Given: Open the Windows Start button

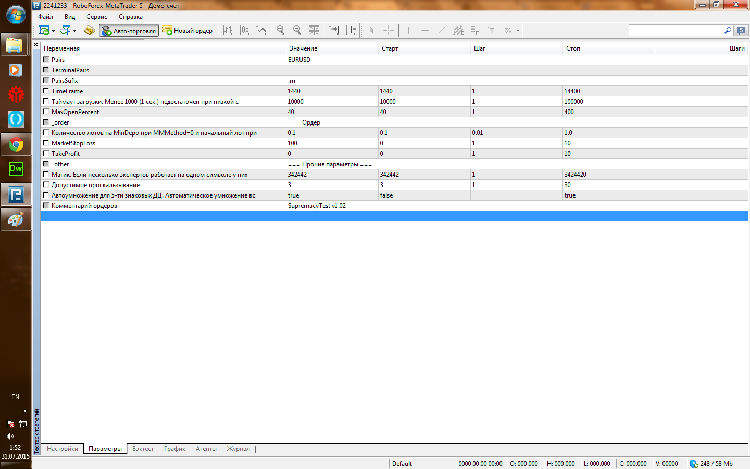Looking at the screenshot, I should 16,15.
